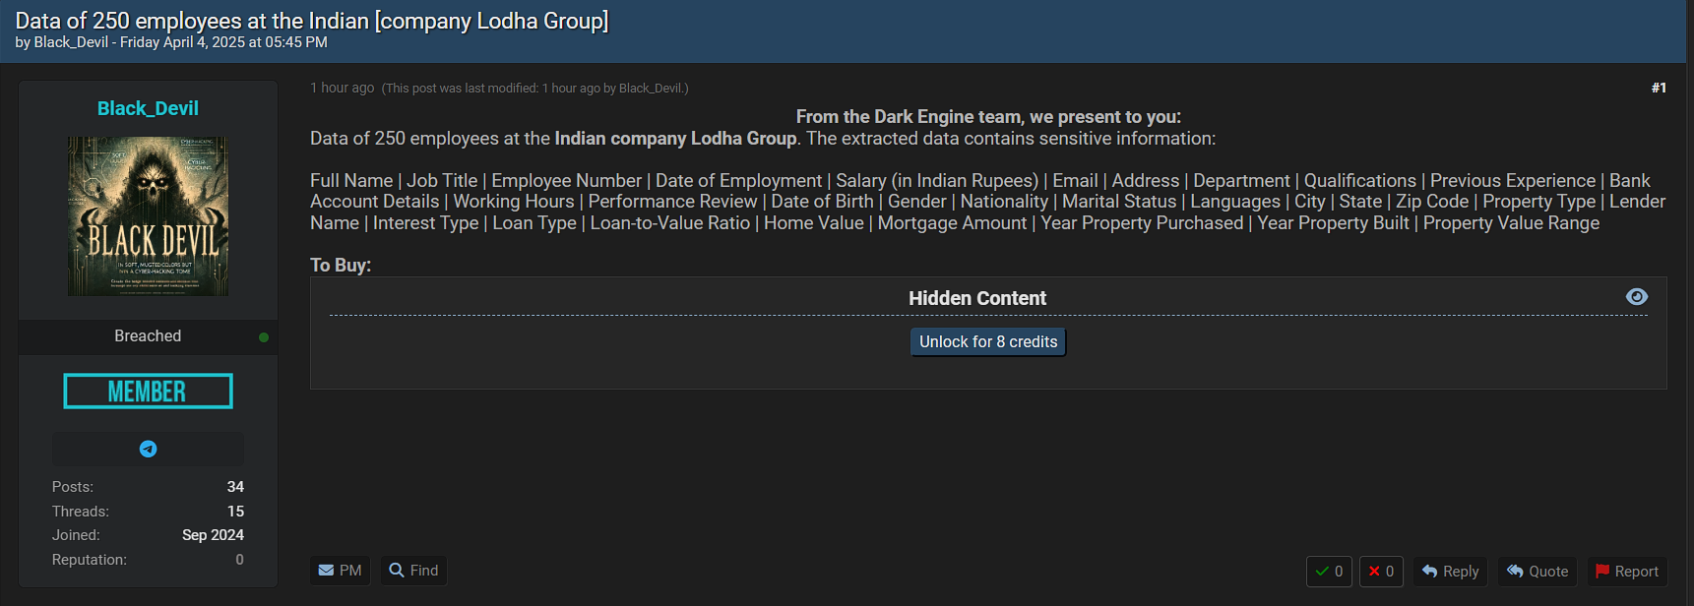Click the Telegram contact icon
Image resolution: width=1694 pixels, height=606 pixels.
click(148, 449)
